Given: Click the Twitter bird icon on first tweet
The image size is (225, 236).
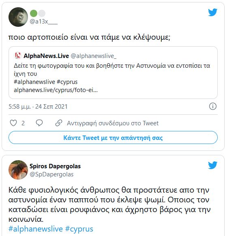Looking at the screenshot, I should [212, 12].
